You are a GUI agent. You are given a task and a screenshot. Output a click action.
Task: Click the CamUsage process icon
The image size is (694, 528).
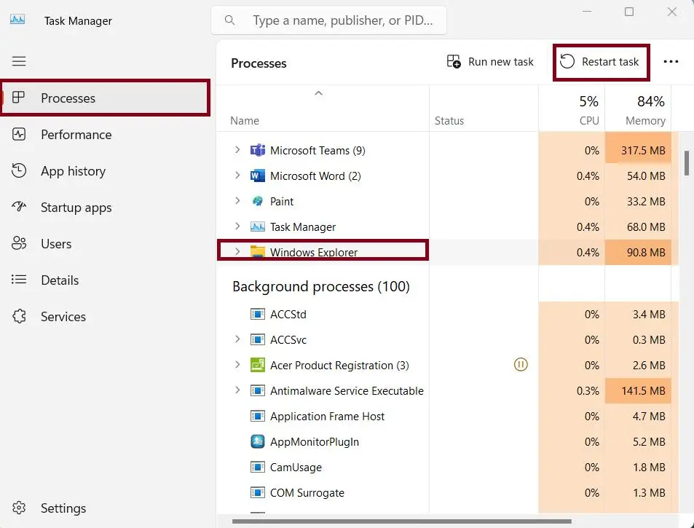(x=257, y=468)
